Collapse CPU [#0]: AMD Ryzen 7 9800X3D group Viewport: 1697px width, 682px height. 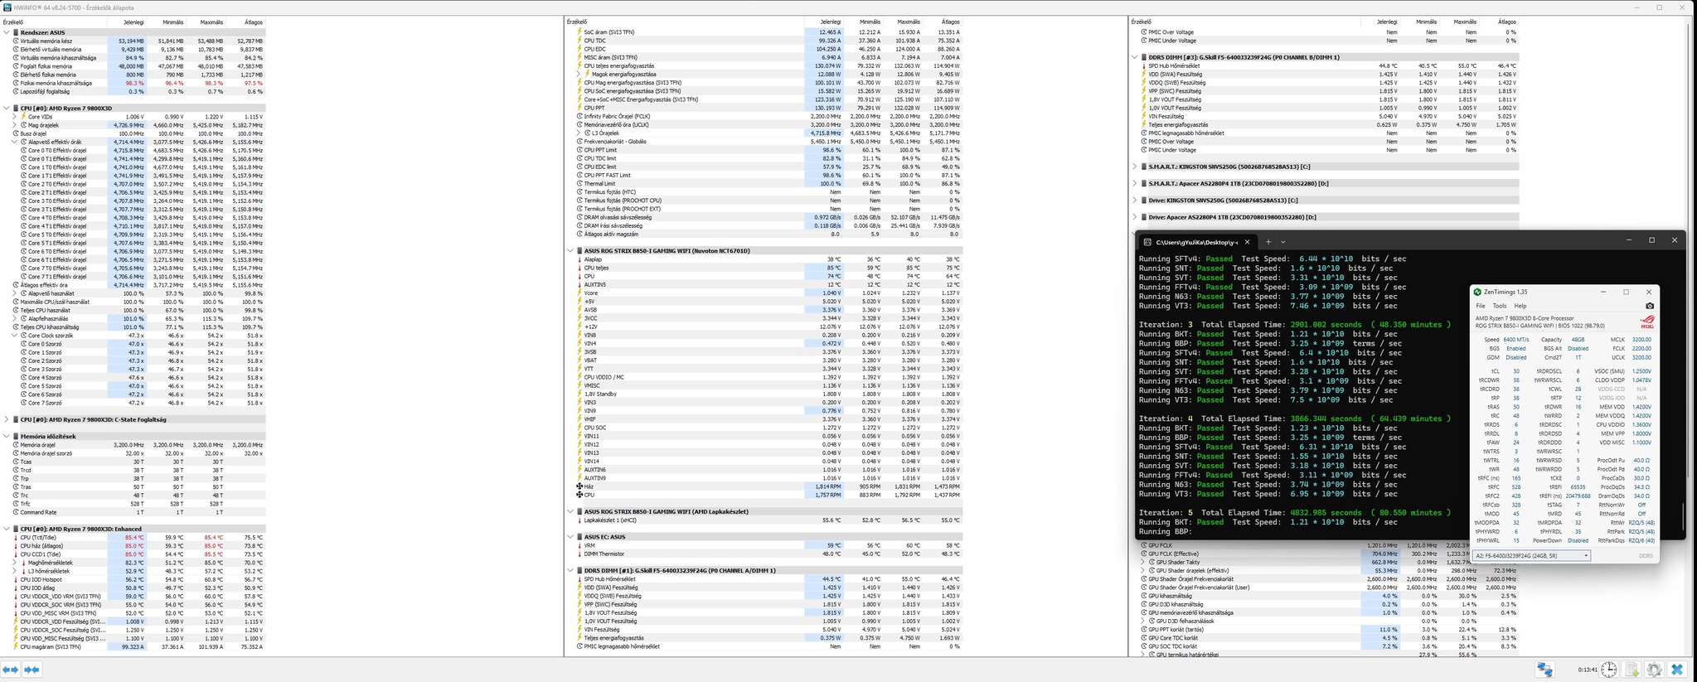[7, 109]
